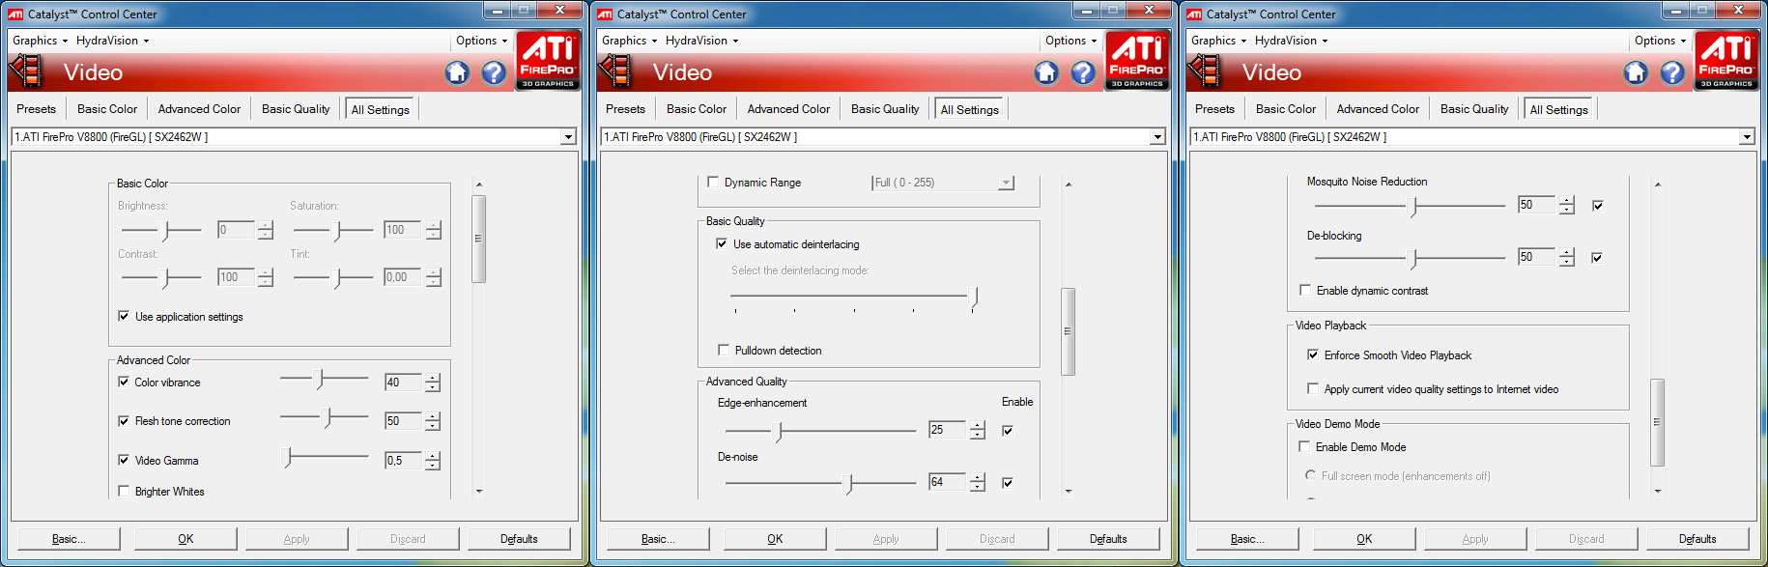Switch to Presets tab in left window

[37, 109]
